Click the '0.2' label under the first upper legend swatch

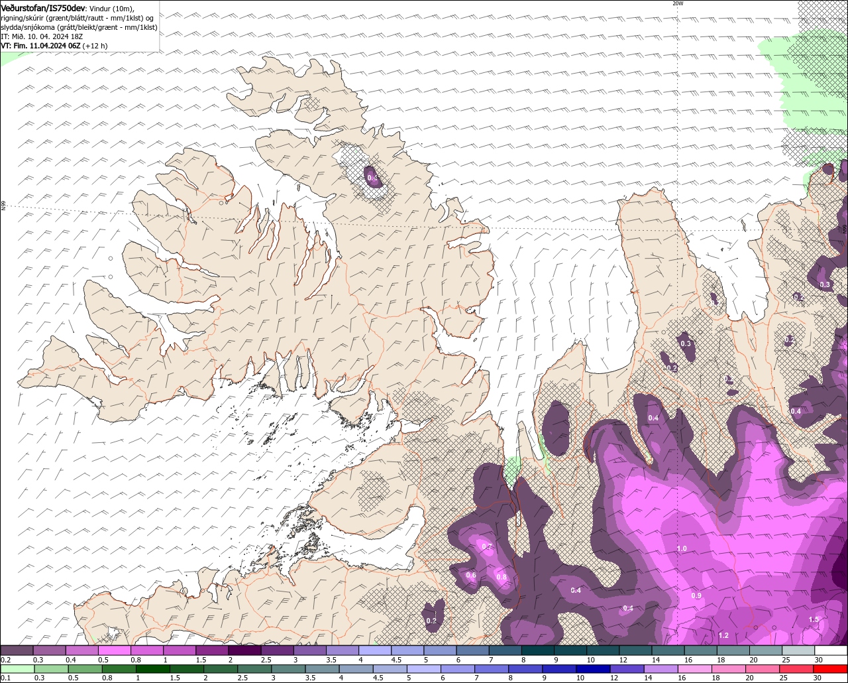coord(5,660)
